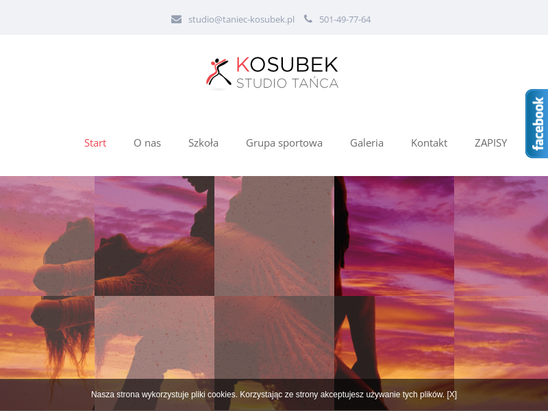Open the Grupa sportowa menu item

(x=284, y=143)
